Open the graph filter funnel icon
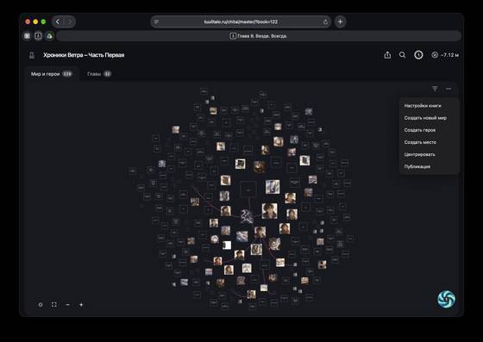The image size is (483, 342). (435, 89)
